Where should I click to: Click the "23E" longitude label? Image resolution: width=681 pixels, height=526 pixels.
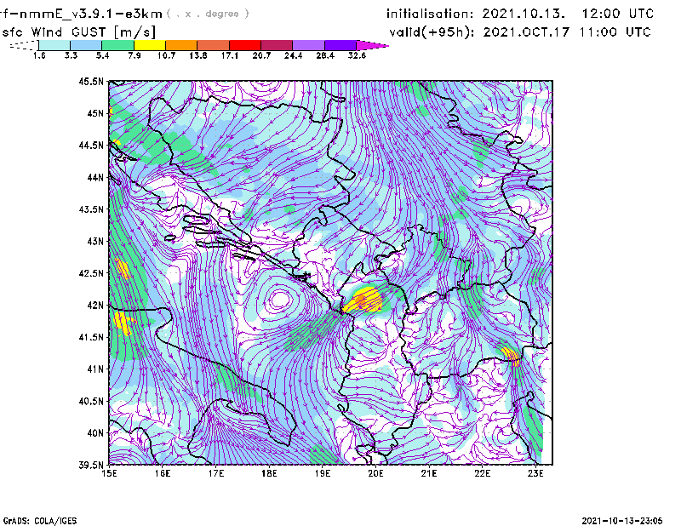coord(535,473)
